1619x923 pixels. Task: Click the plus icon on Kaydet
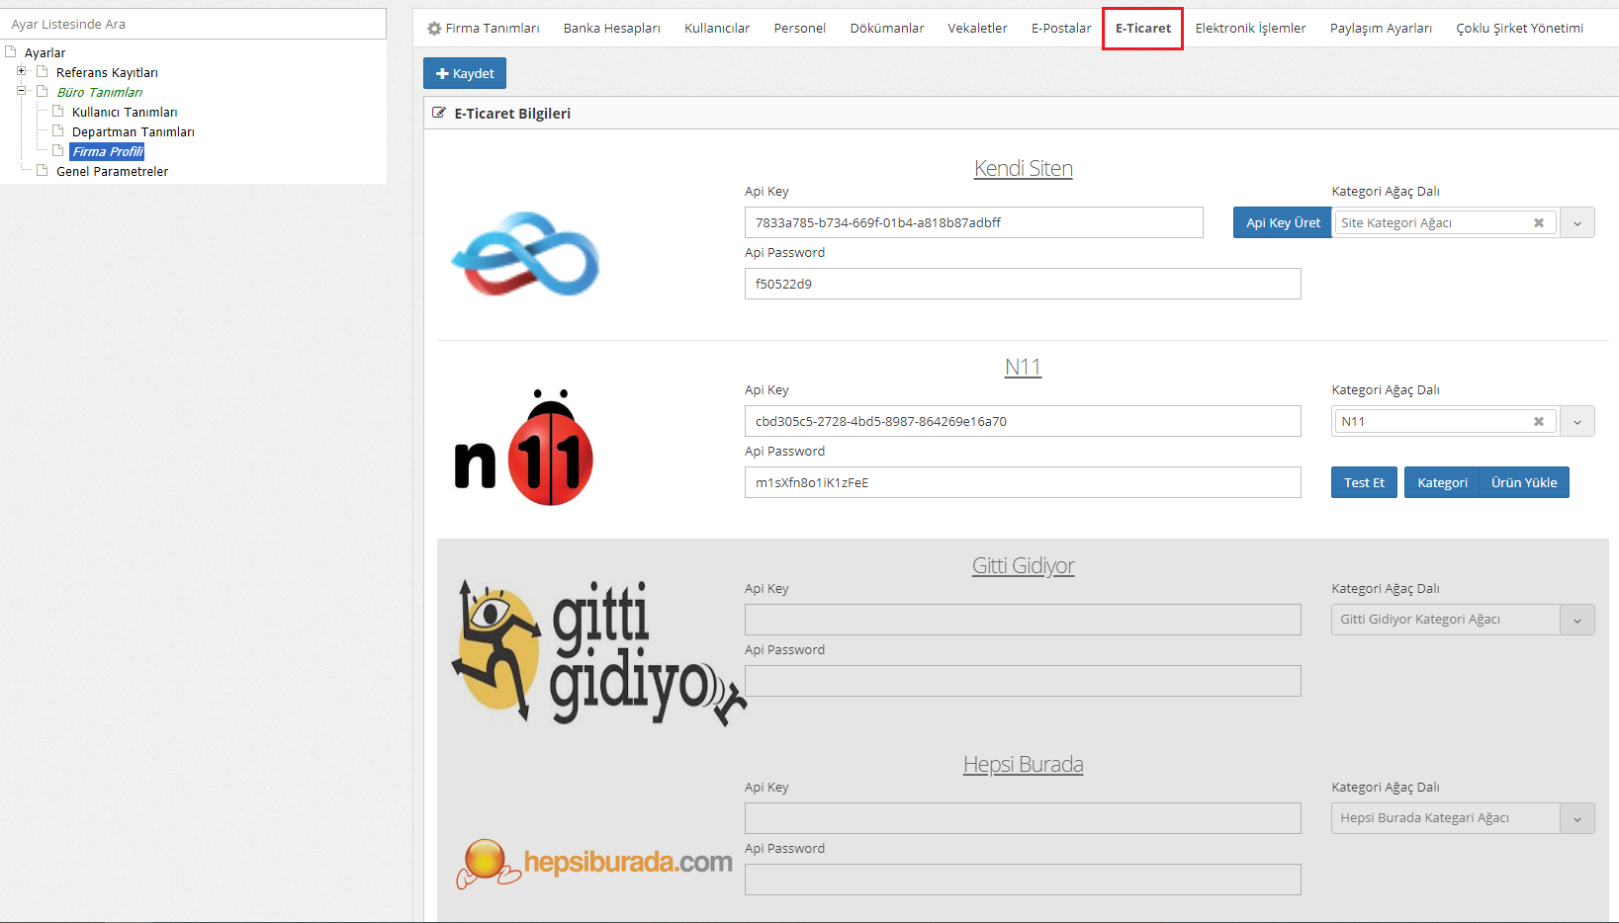pos(441,72)
